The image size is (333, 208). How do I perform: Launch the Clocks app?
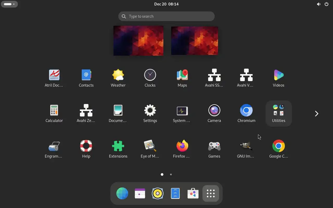click(150, 78)
